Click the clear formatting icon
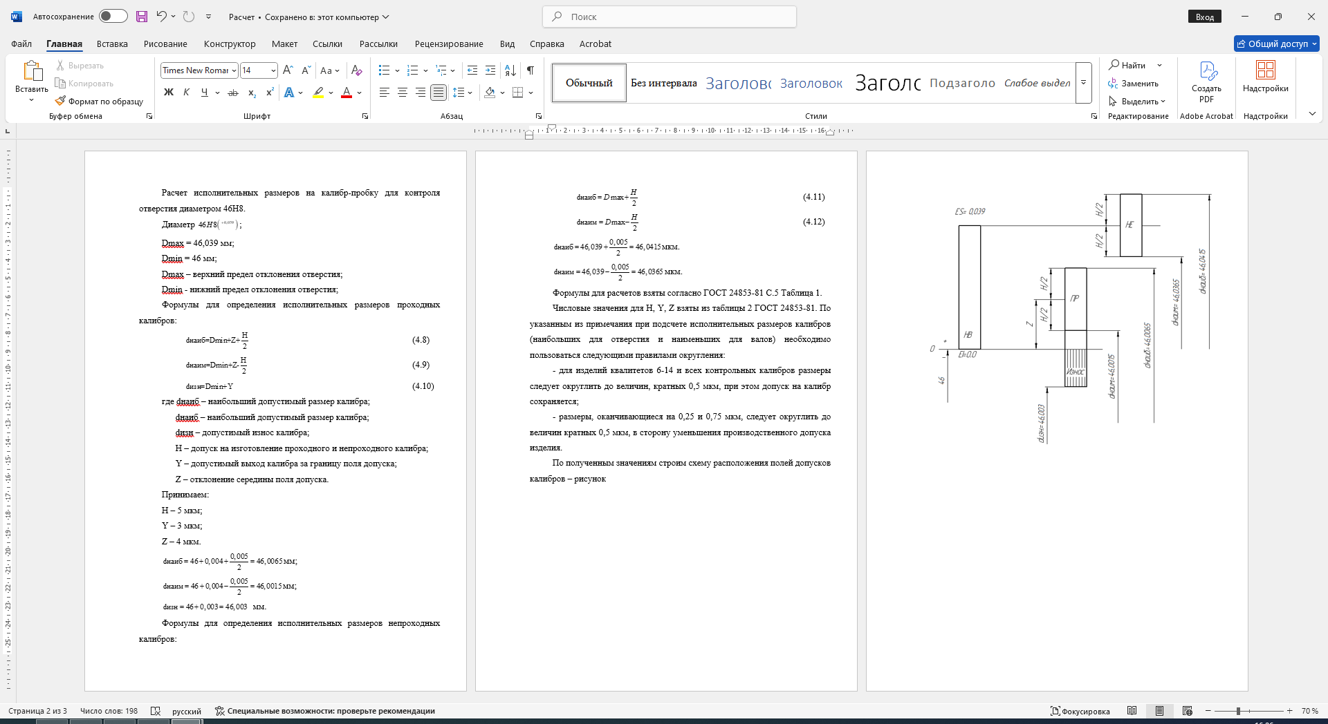The height and width of the screenshot is (724, 1328). point(356,70)
